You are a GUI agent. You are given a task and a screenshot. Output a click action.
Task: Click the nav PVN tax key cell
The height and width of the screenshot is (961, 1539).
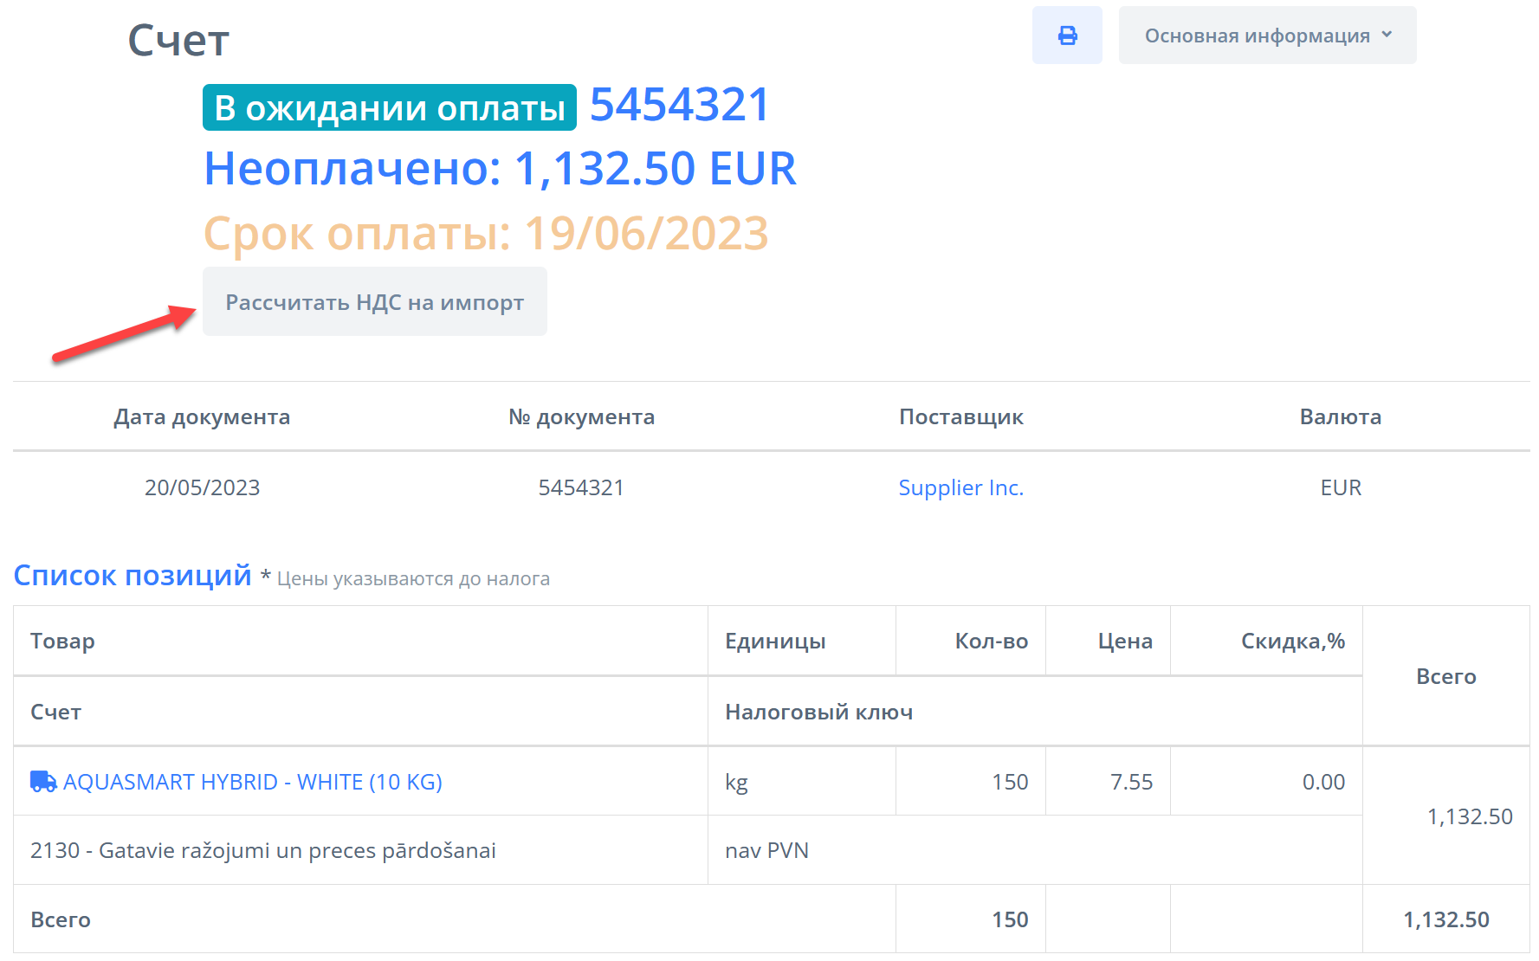point(766,850)
